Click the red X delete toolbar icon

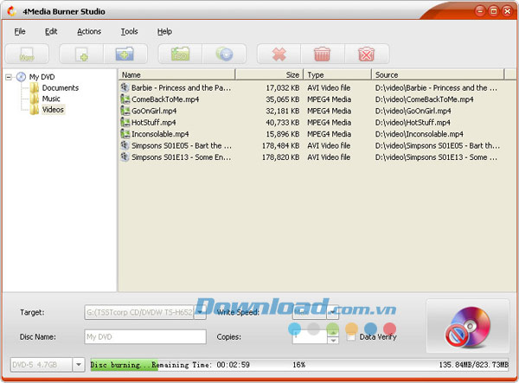(x=279, y=54)
